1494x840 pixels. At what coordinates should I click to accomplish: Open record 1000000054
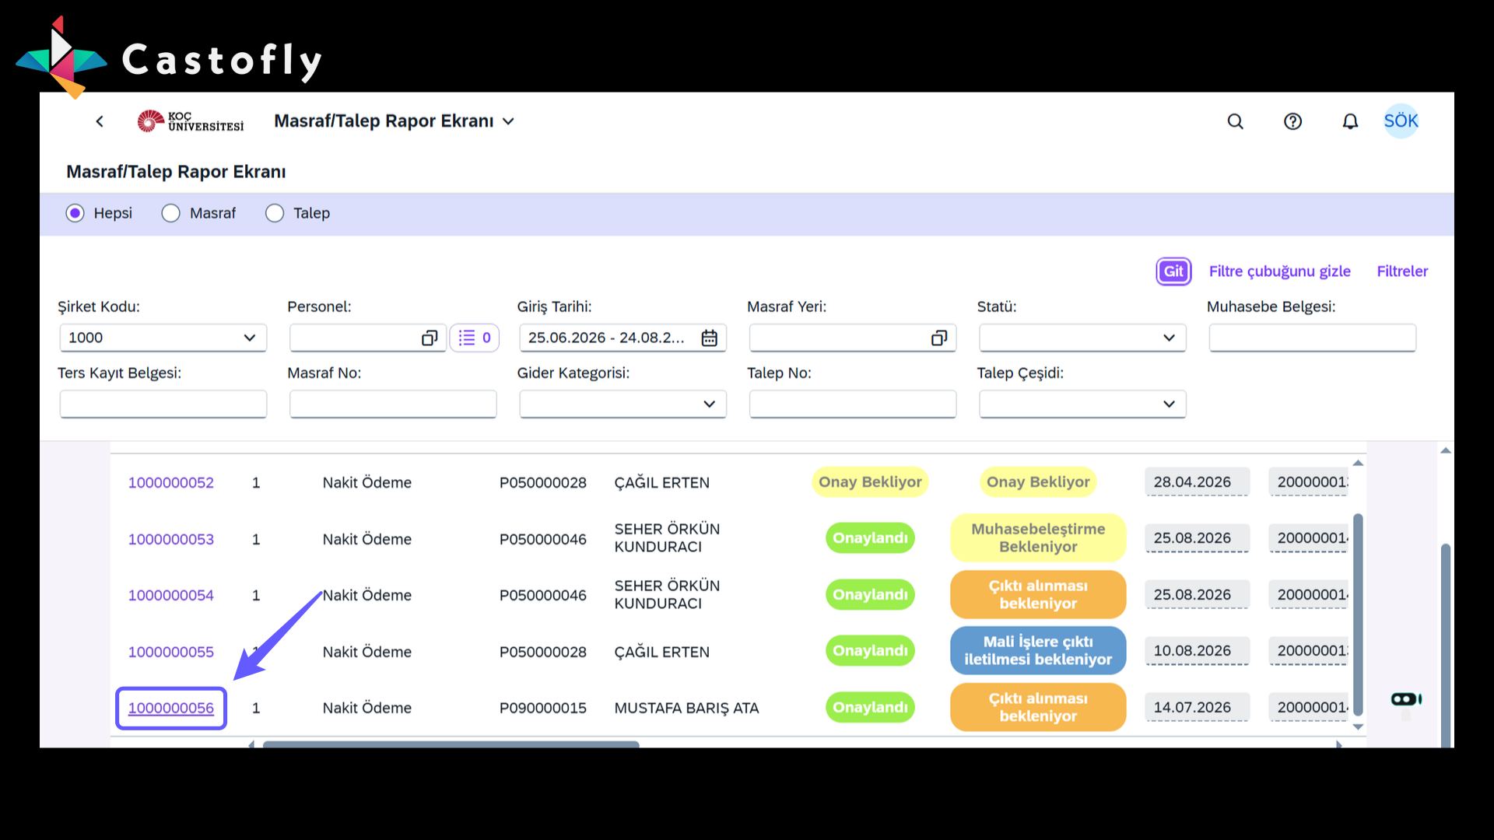[x=171, y=595]
